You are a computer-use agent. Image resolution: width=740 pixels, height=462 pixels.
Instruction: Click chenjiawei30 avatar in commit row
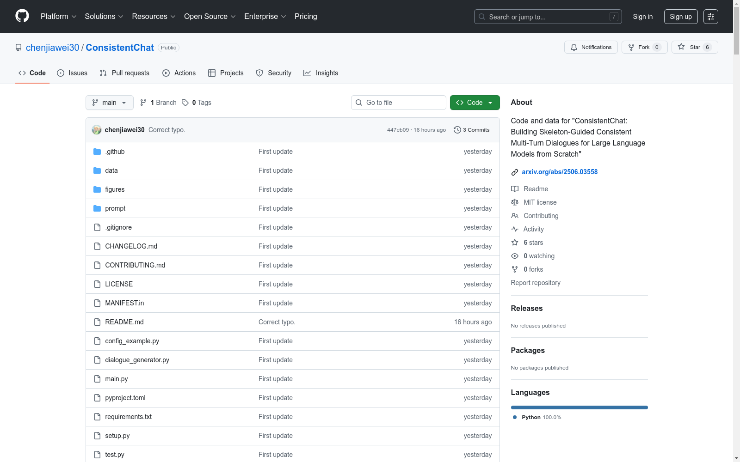pos(97,130)
